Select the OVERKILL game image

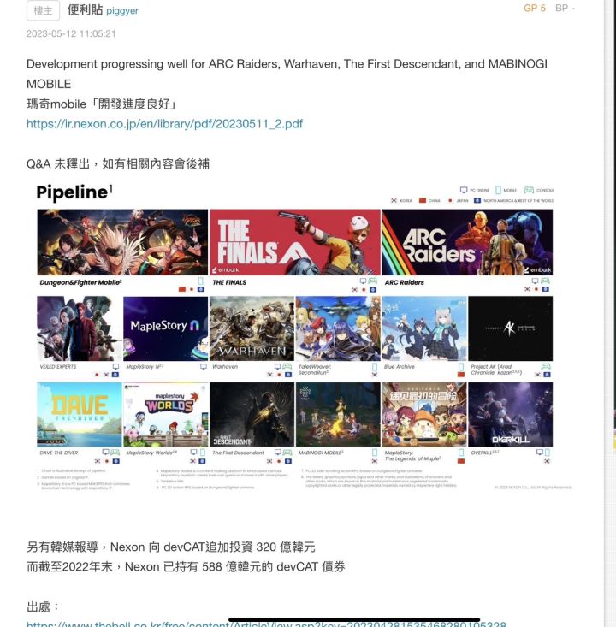pyautogui.click(x=511, y=414)
